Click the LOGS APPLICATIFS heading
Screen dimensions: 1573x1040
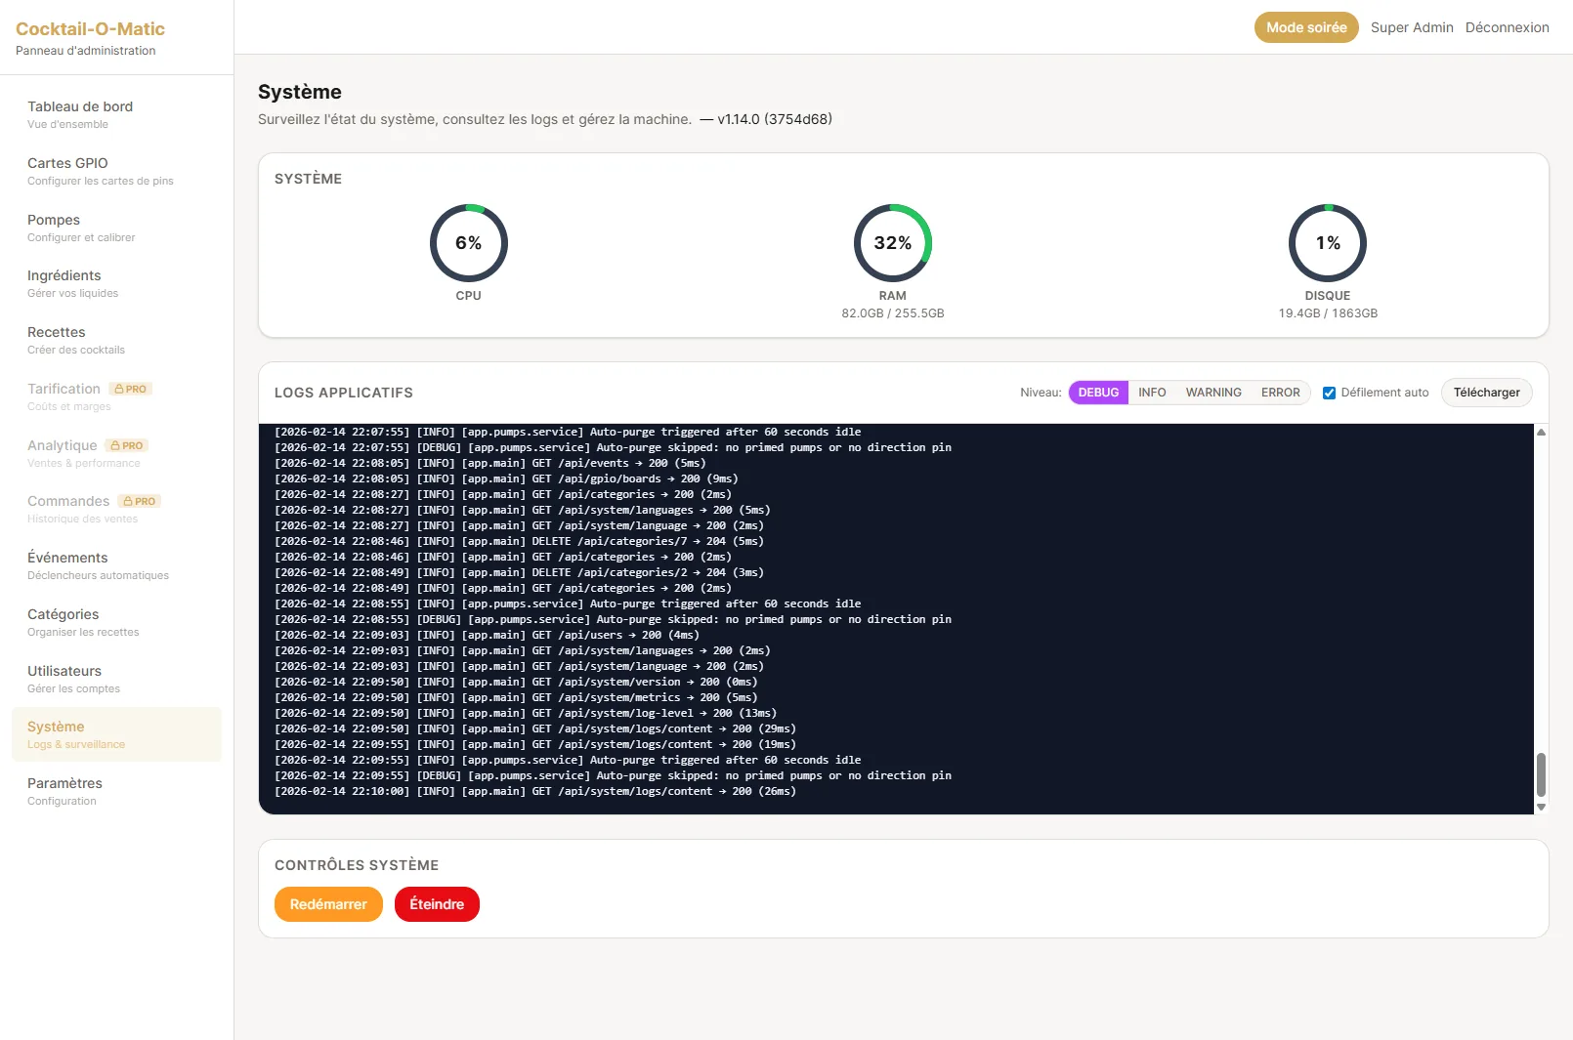(x=344, y=393)
